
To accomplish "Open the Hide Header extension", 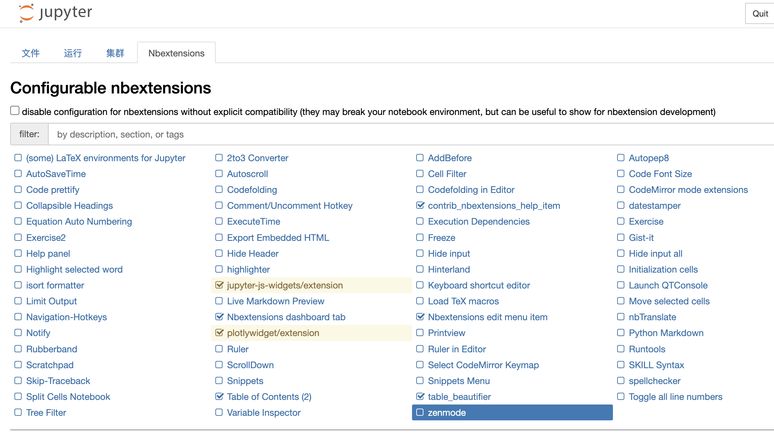I will click(x=253, y=254).
